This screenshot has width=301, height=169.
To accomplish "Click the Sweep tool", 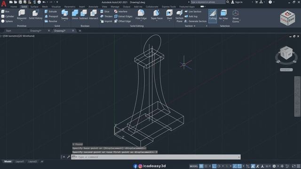I will [65, 14].
